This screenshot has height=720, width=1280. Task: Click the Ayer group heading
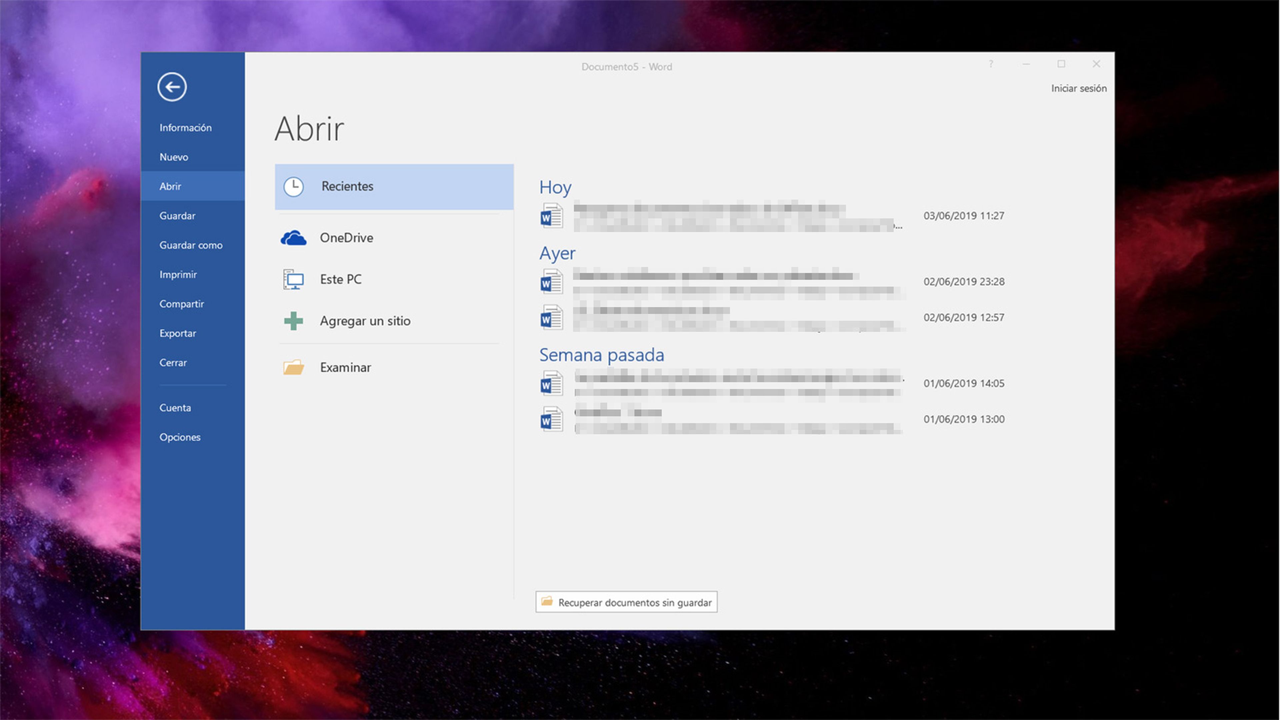click(557, 253)
